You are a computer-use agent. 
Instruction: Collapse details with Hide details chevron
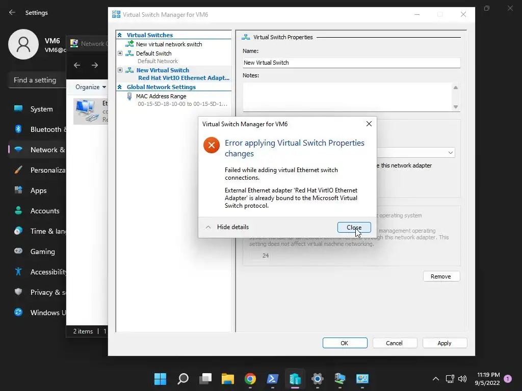[208, 227]
